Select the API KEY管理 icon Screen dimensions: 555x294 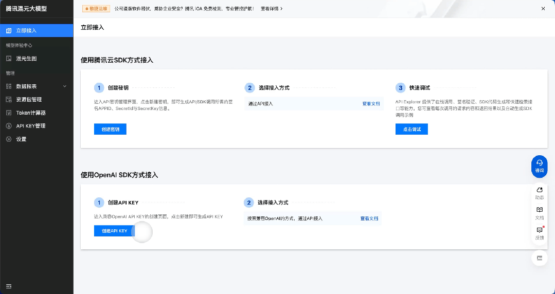pos(9,126)
